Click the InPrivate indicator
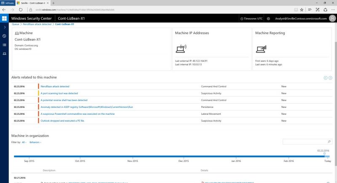Screen dimensions: 337x183 tap(8, 3)
